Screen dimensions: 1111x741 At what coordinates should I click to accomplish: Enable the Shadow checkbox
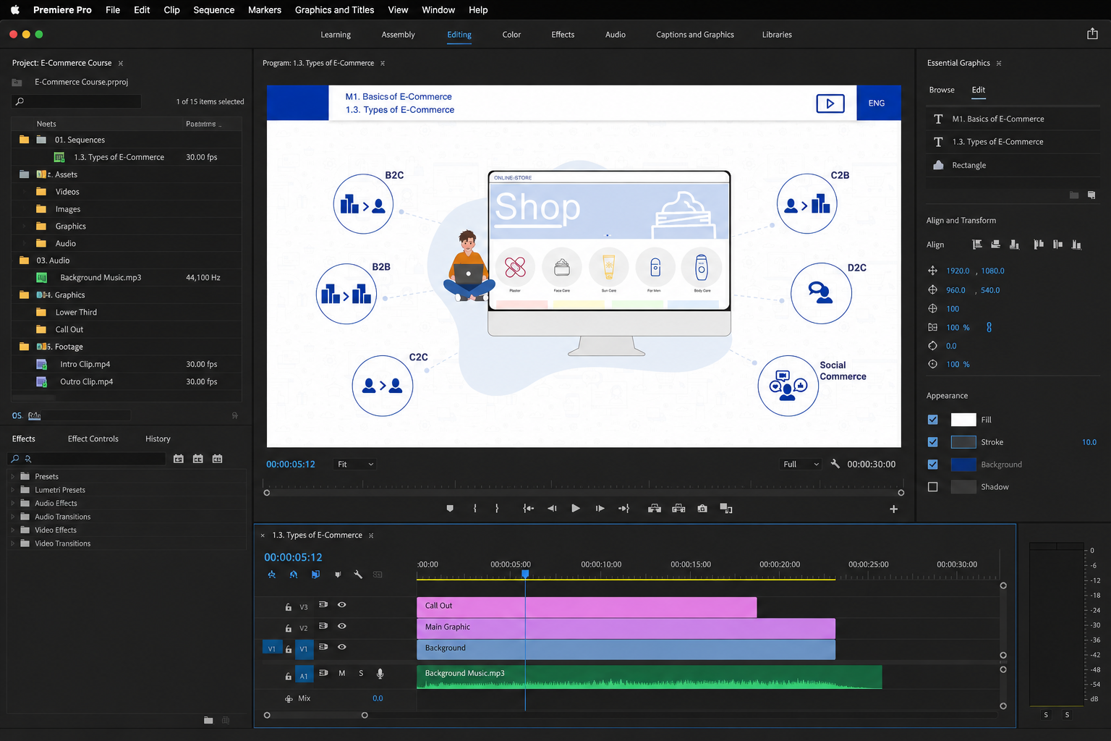tap(933, 487)
